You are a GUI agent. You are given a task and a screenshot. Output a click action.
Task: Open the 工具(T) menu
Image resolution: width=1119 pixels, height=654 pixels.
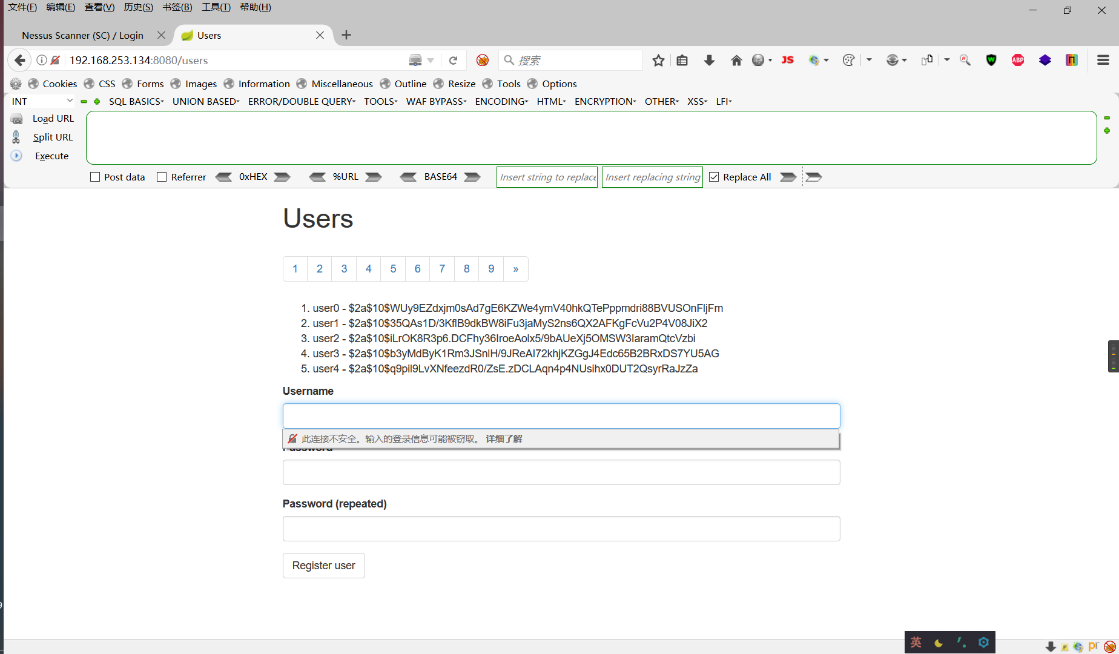coord(216,7)
